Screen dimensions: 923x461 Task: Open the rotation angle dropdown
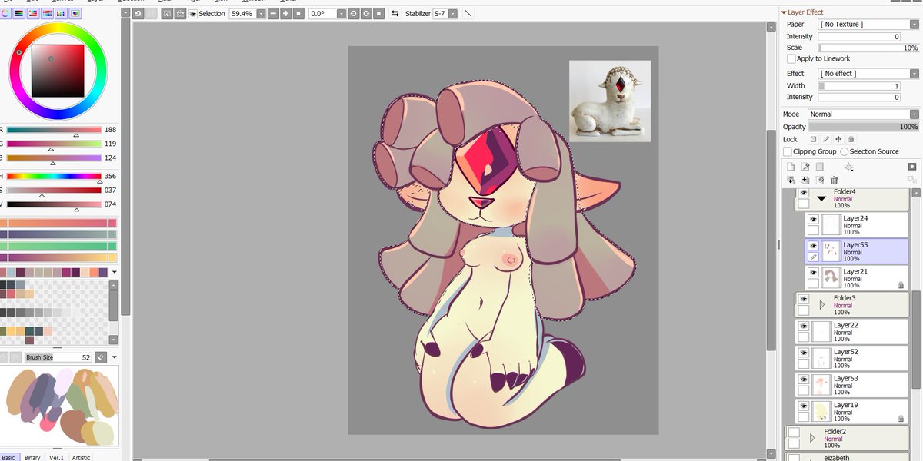coord(341,13)
